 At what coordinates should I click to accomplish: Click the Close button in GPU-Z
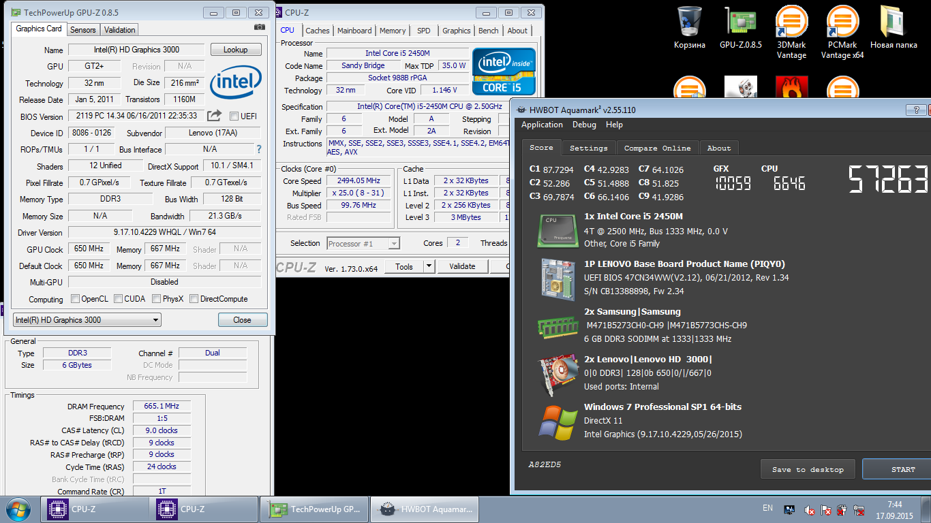coord(242,320)
